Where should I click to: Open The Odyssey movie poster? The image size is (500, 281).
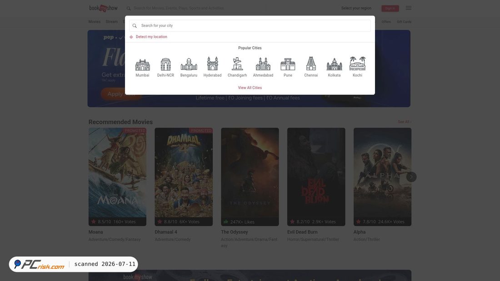click(x=250, y=177)
